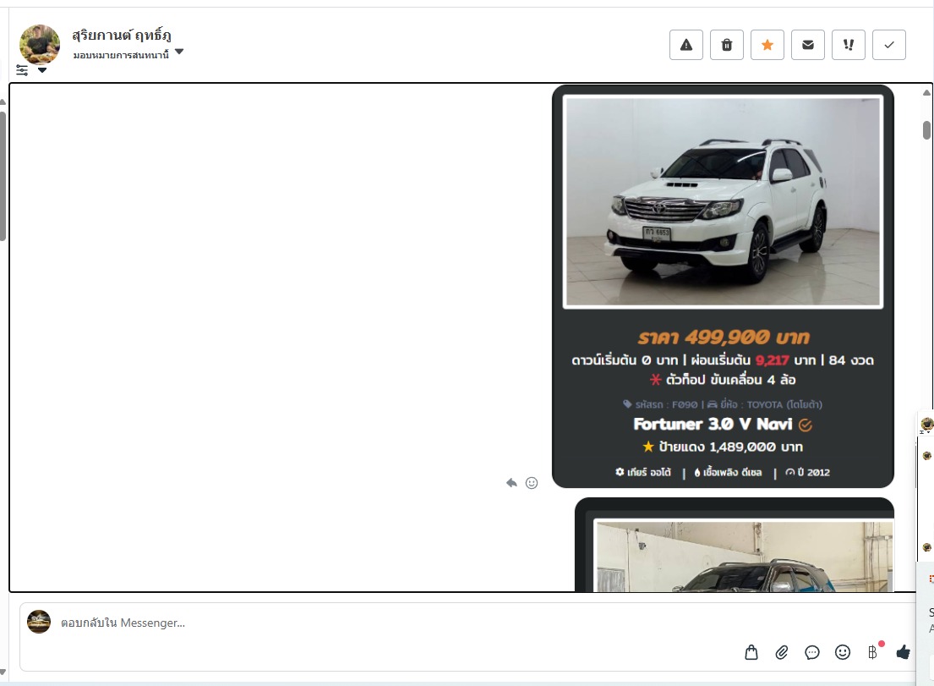
Task: Click the chat scrollbar up arrow
Action: click(926, 92)
